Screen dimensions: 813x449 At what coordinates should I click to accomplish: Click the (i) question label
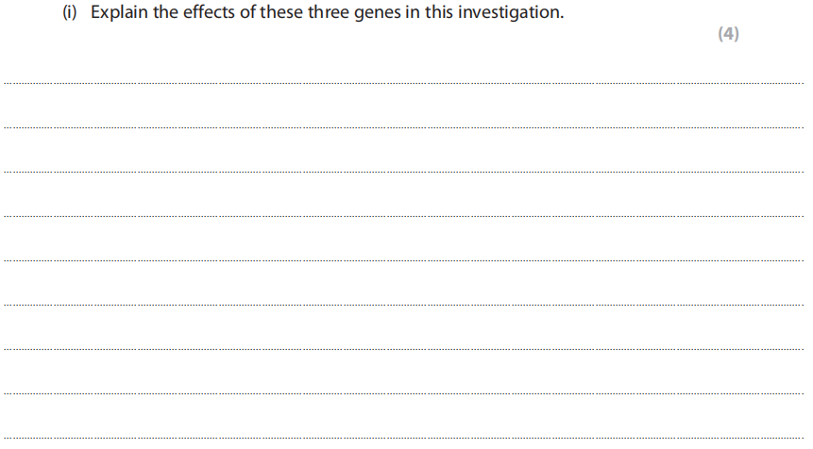[72, 15]
